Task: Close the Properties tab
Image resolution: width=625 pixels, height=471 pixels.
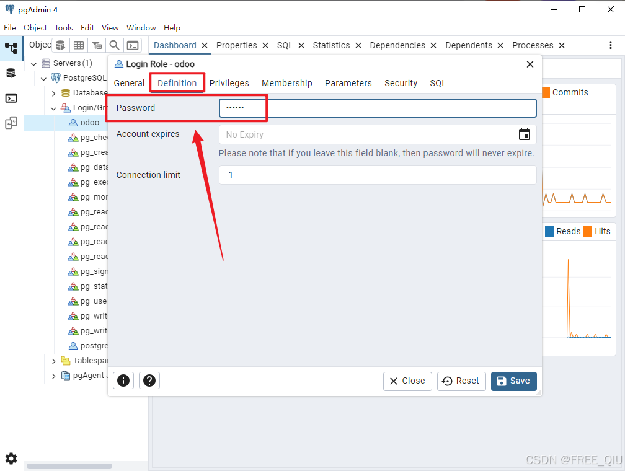Action: pos(265,45)
